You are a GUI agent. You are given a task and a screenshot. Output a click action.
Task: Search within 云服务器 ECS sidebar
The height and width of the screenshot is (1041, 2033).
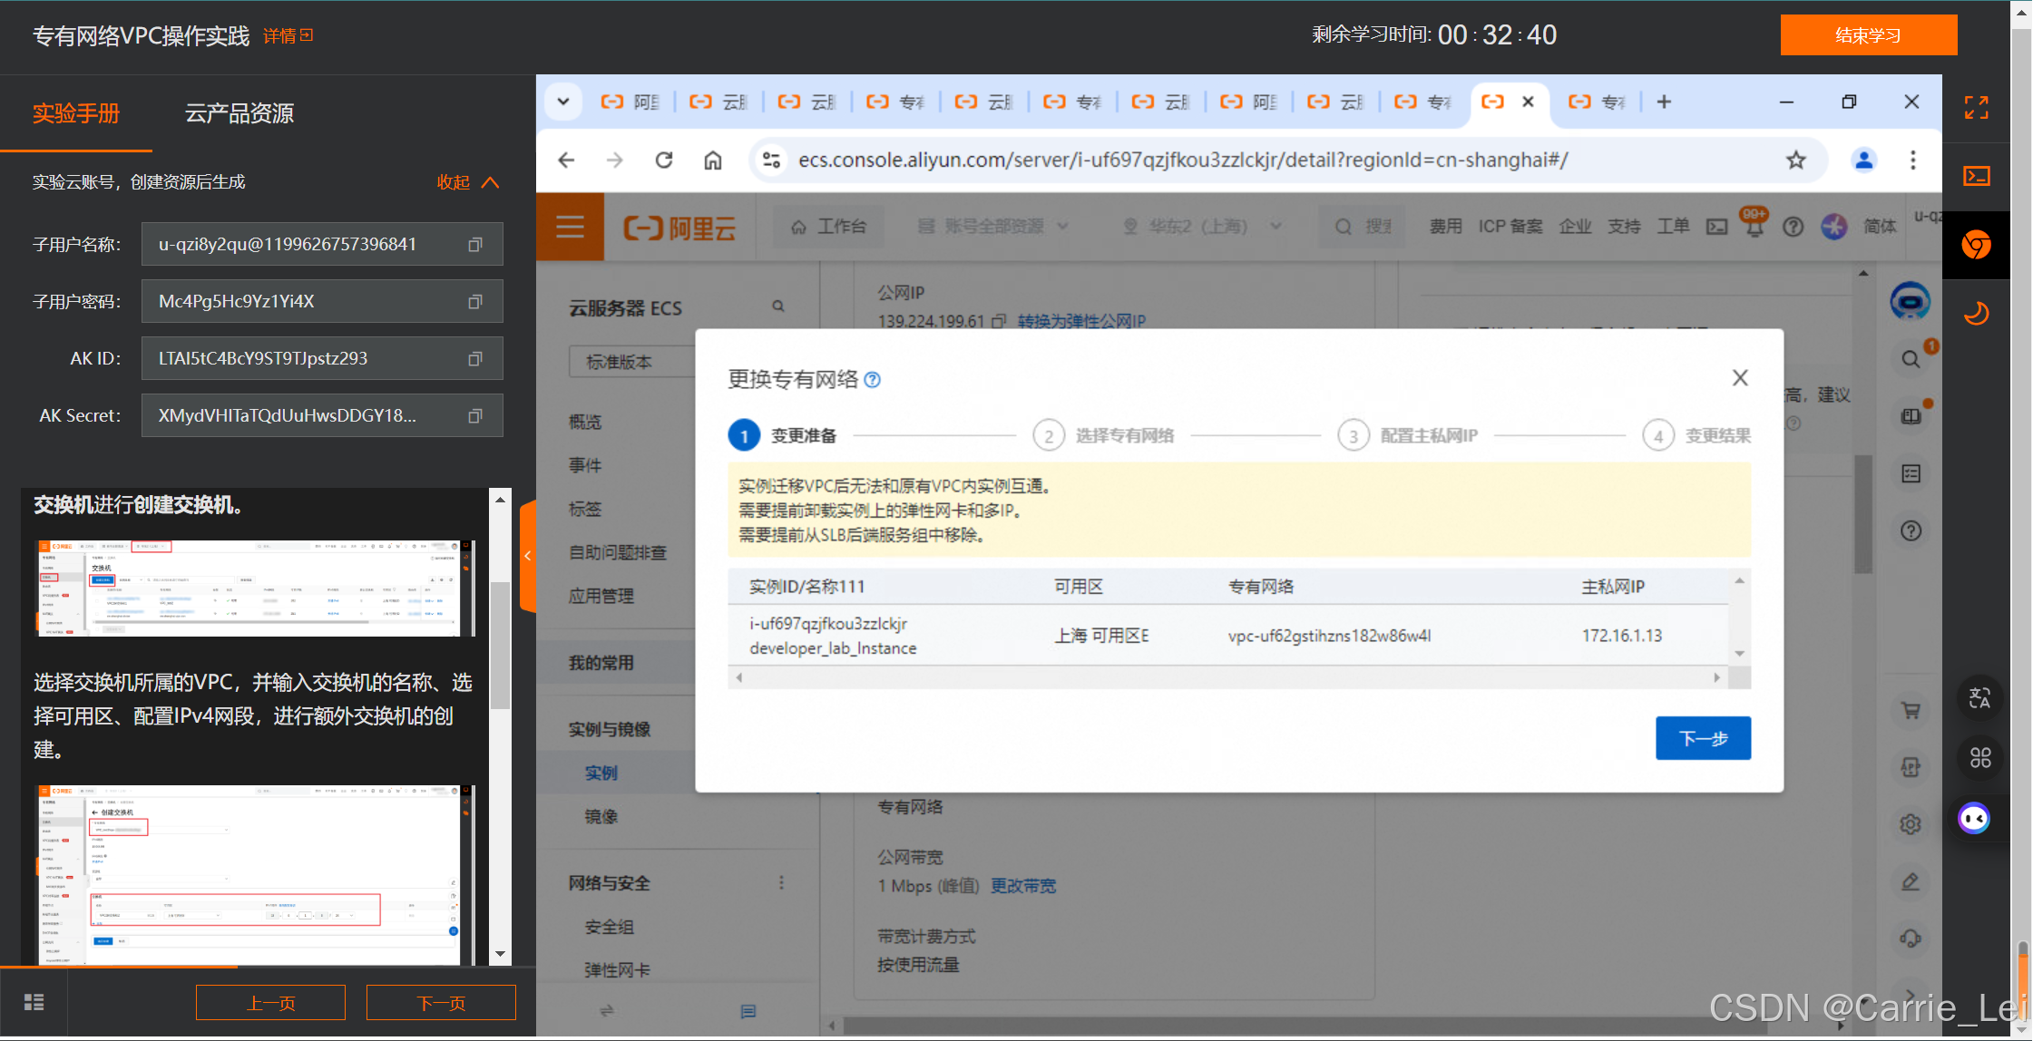778,306
